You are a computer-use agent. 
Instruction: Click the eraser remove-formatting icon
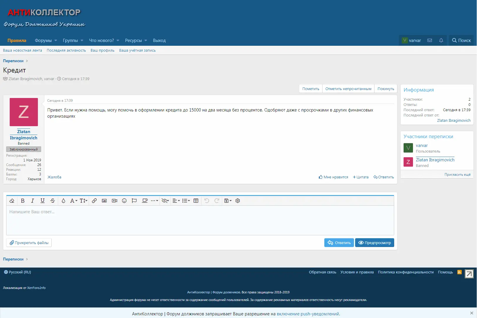coord(12,201)
